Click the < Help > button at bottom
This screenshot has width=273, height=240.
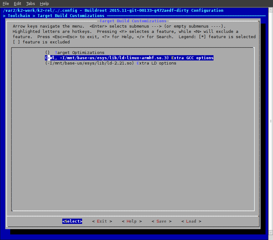132,221
